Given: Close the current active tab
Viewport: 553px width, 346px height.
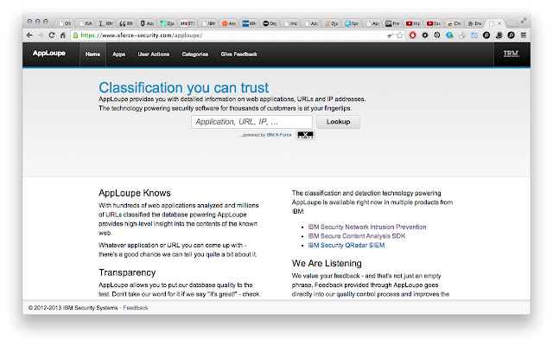Looking at the screenshot, I should pos(499,23).
